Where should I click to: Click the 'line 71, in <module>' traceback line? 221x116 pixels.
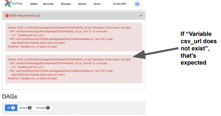[x=59, y=31]
